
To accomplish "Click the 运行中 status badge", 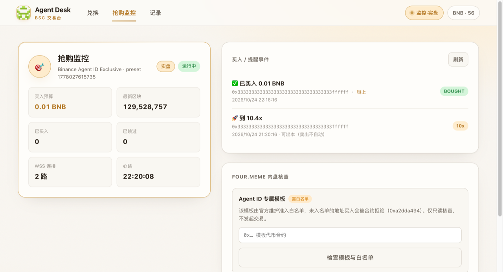I will (189, 66).
